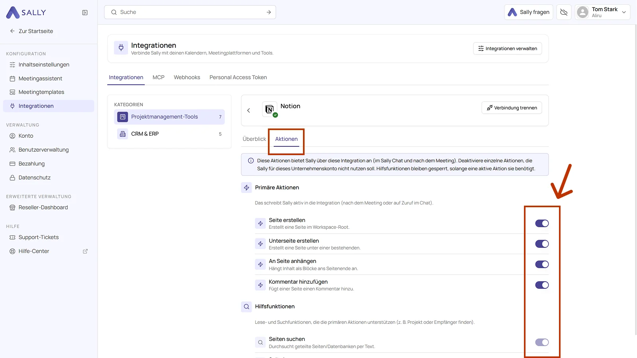Screen dimensions: 637x358
Task: Click the Projektmanagement-Tools category icon
Action: coord(123,117)
